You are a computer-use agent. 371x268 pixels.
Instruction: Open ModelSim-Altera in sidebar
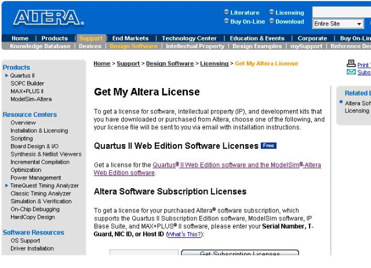[31, 99]
